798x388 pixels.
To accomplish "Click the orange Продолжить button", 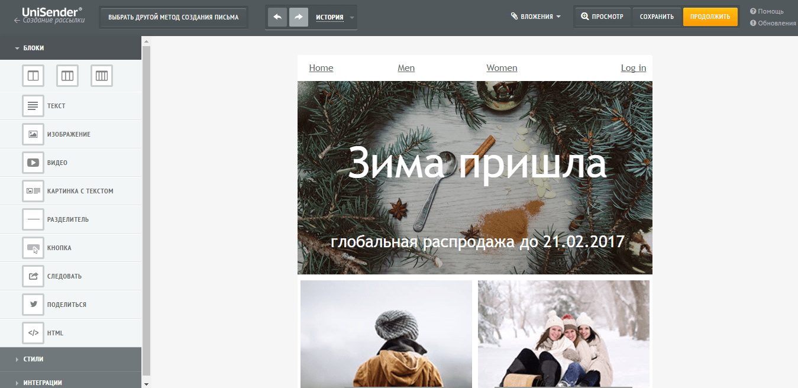I will point(710,17).
